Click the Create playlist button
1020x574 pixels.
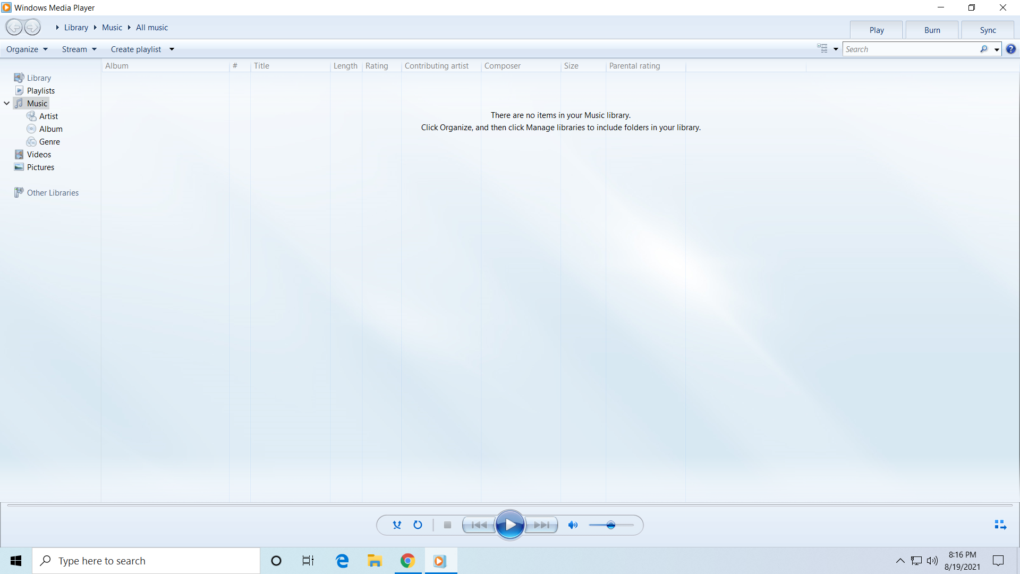[x=136, y=49]
